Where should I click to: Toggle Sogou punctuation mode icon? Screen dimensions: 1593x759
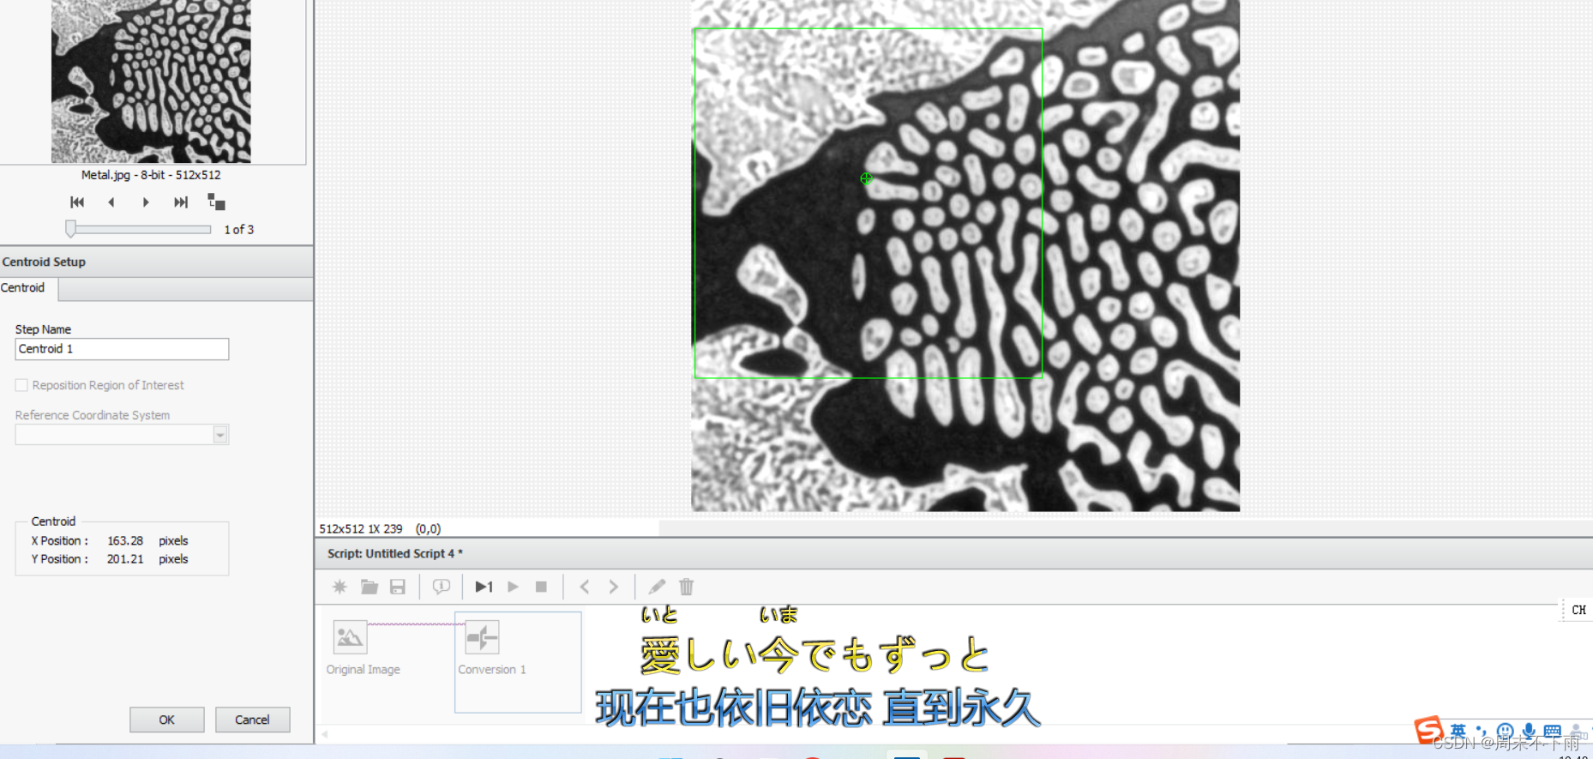(1482, 732)
